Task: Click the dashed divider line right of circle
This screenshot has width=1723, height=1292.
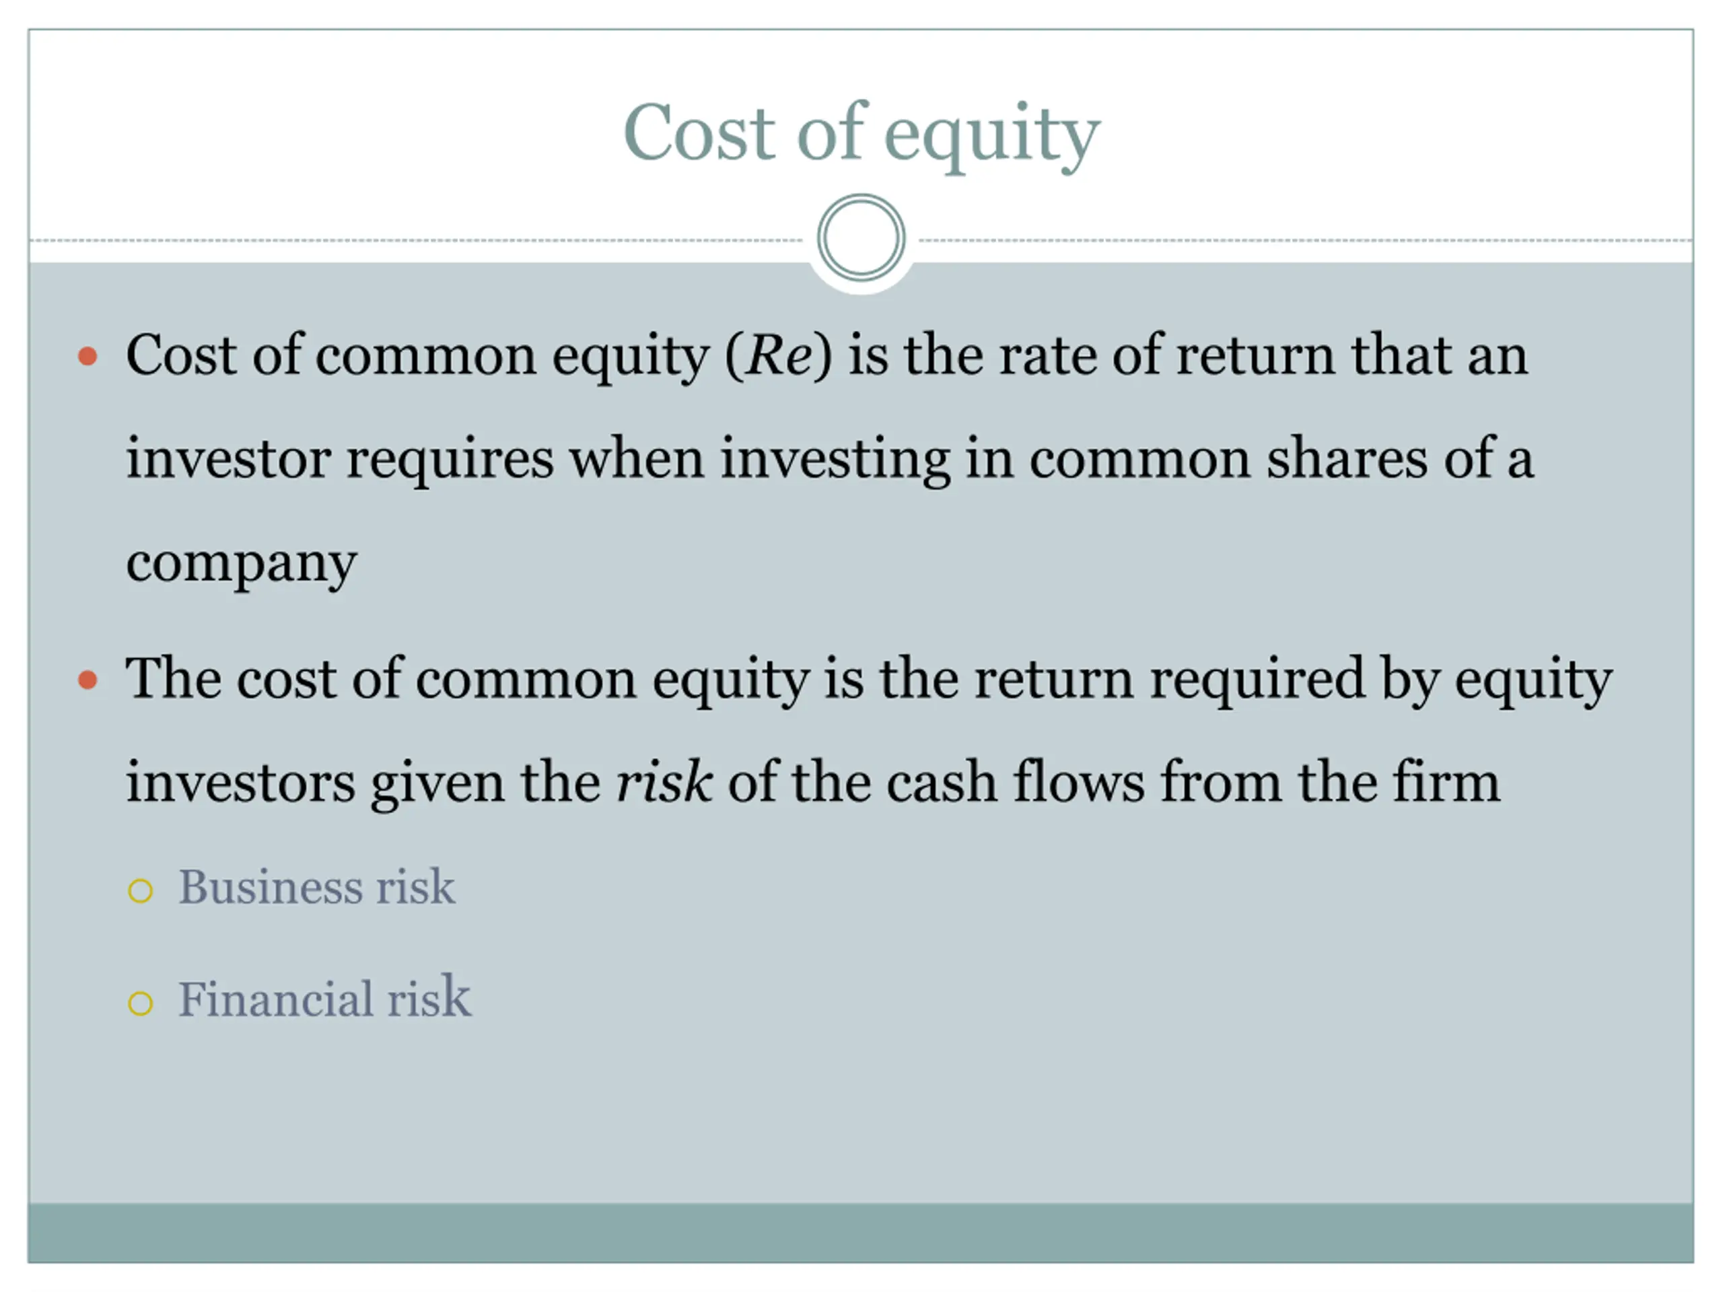Action: [1306, 241]
